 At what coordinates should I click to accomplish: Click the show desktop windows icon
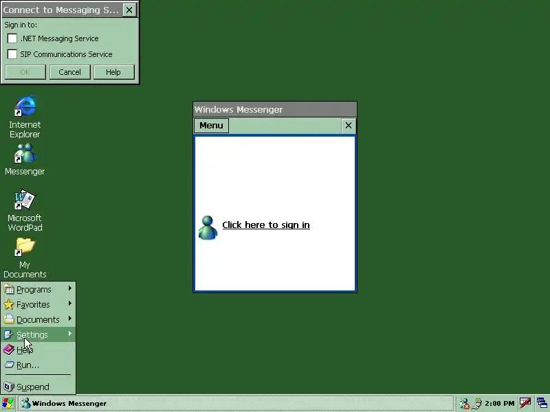(x=542, y=404)
